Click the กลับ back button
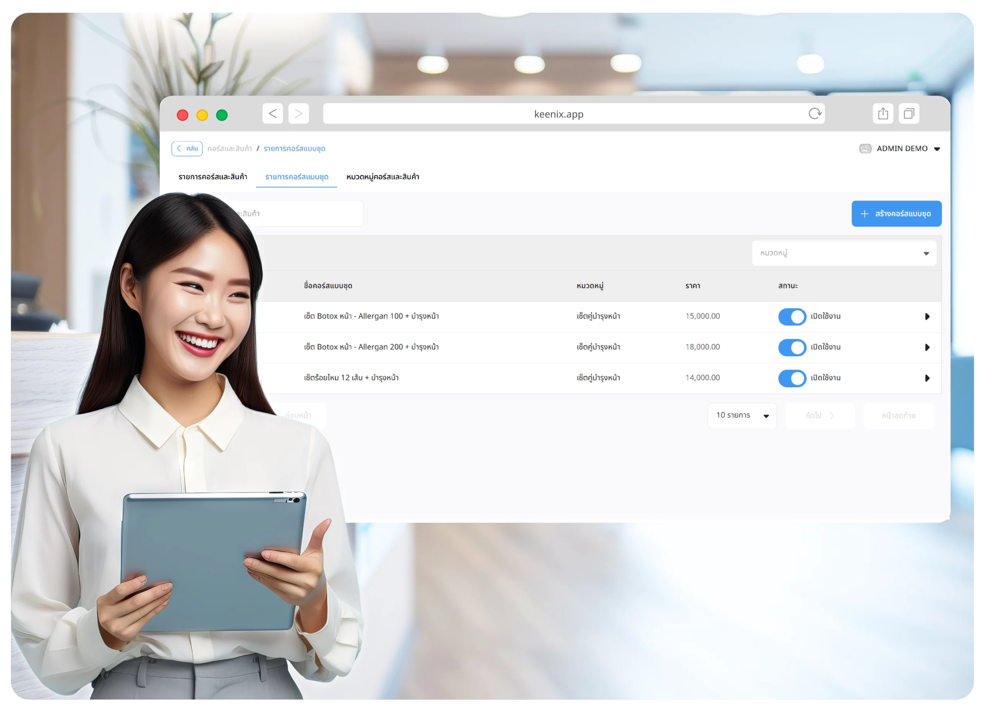 pos(187,149)
